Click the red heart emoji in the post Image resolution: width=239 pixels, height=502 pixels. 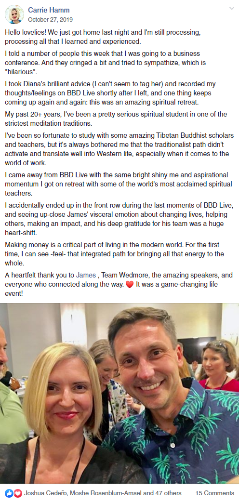130,285
